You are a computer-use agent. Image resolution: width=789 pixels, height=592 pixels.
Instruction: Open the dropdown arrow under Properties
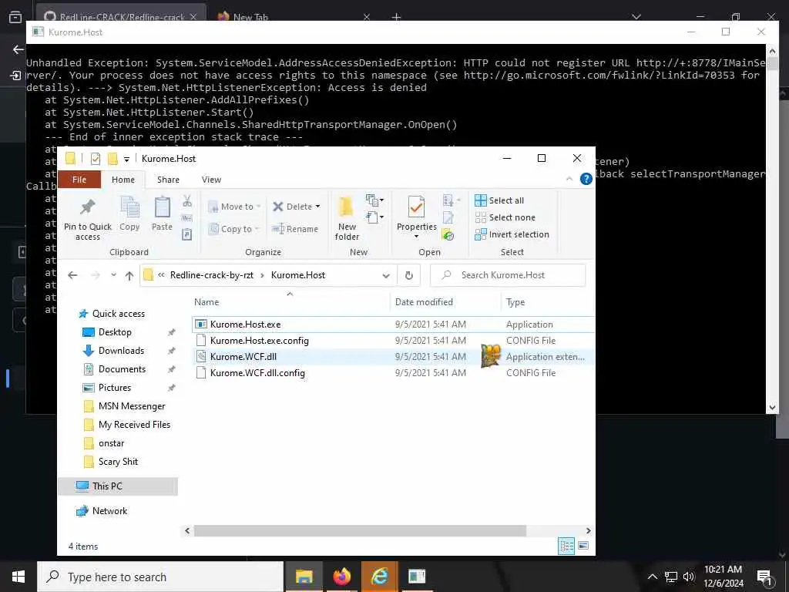coord(416,237)
